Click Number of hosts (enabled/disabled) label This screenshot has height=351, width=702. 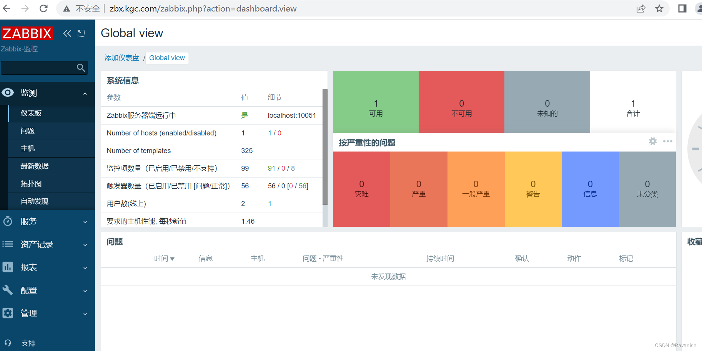click(161, 133)
